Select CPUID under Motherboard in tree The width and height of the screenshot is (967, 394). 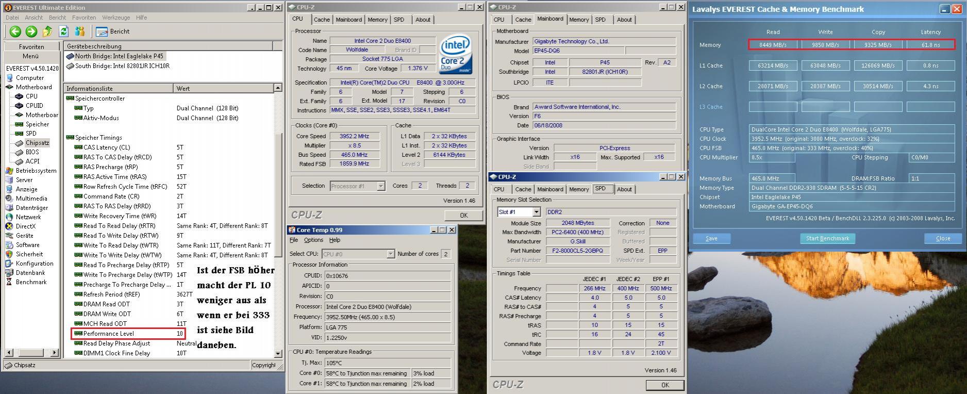click(35, 106)
